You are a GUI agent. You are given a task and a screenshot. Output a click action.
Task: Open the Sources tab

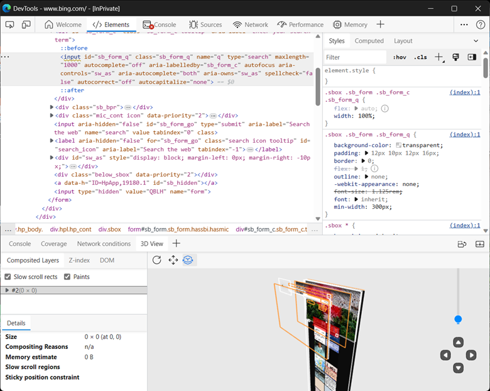[205, 25]
